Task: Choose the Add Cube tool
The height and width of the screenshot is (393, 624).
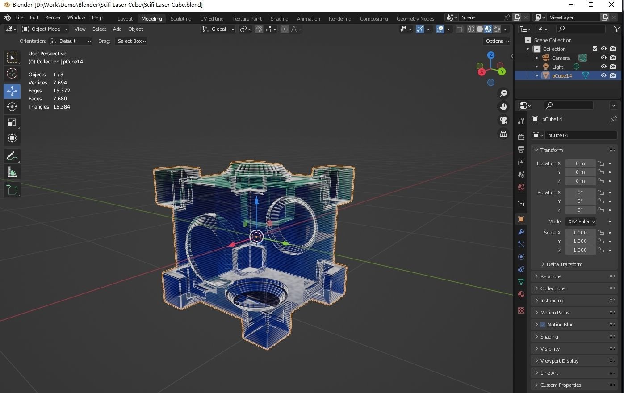Action: pyautogui.click(x=12, y=190)
